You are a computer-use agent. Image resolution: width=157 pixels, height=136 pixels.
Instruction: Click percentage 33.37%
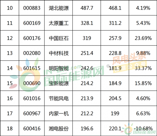coord(143,68)
